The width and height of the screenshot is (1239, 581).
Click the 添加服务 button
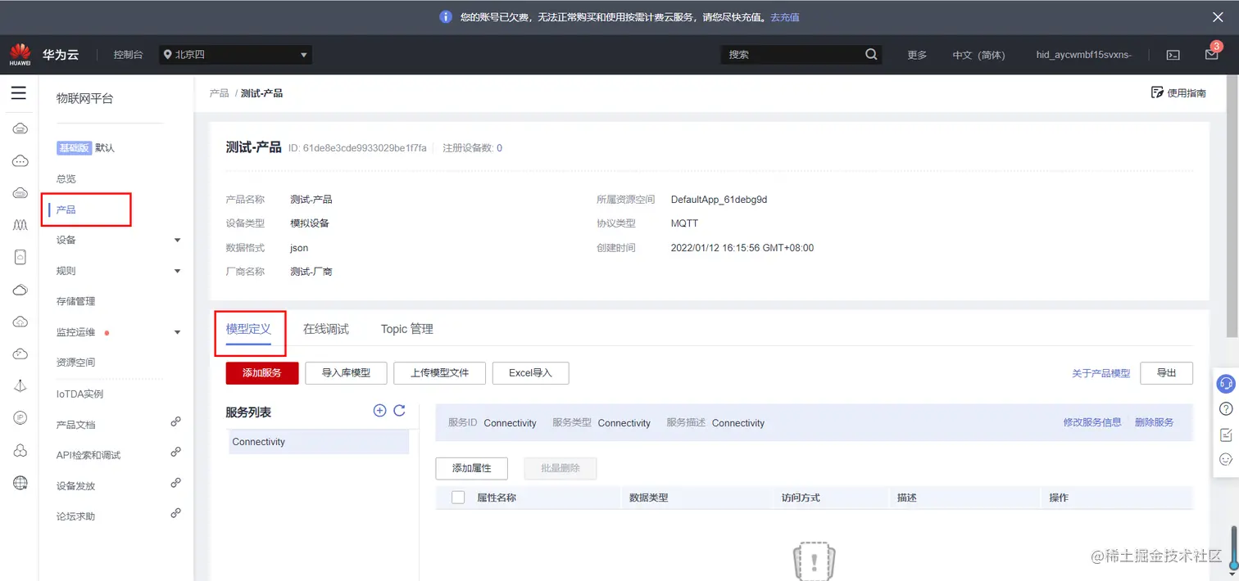click(x=261, y=372)
